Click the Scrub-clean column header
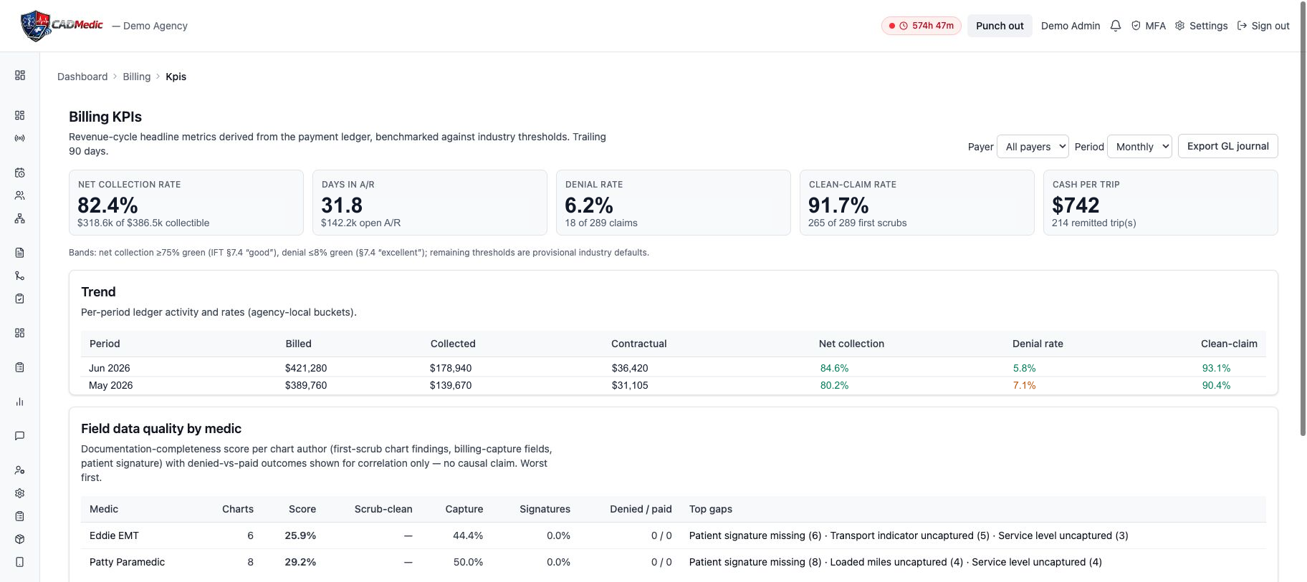Viewport: 1307px width, 582px height. (x=383, y=509)
